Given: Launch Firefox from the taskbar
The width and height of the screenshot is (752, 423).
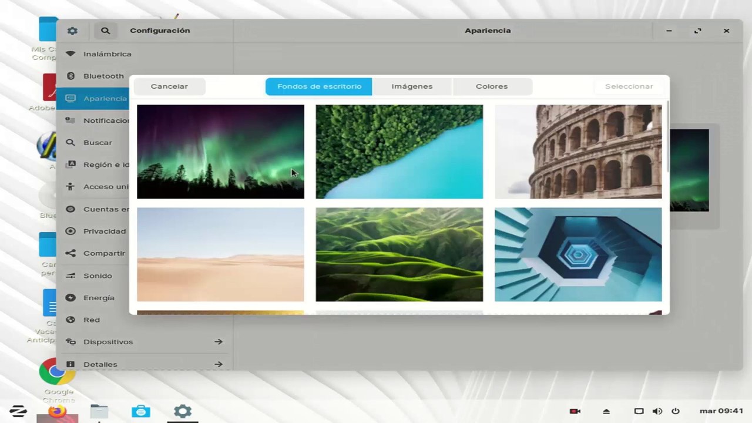Looking at the screenshot, I should [58, 411].
